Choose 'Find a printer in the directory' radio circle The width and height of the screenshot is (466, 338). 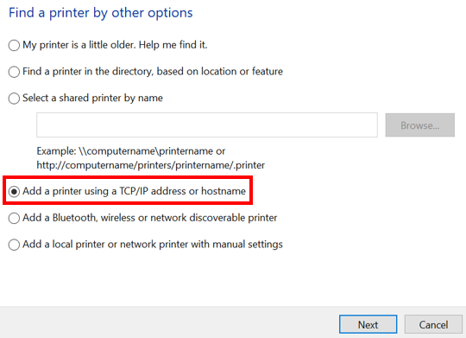[x=14, y=72]
